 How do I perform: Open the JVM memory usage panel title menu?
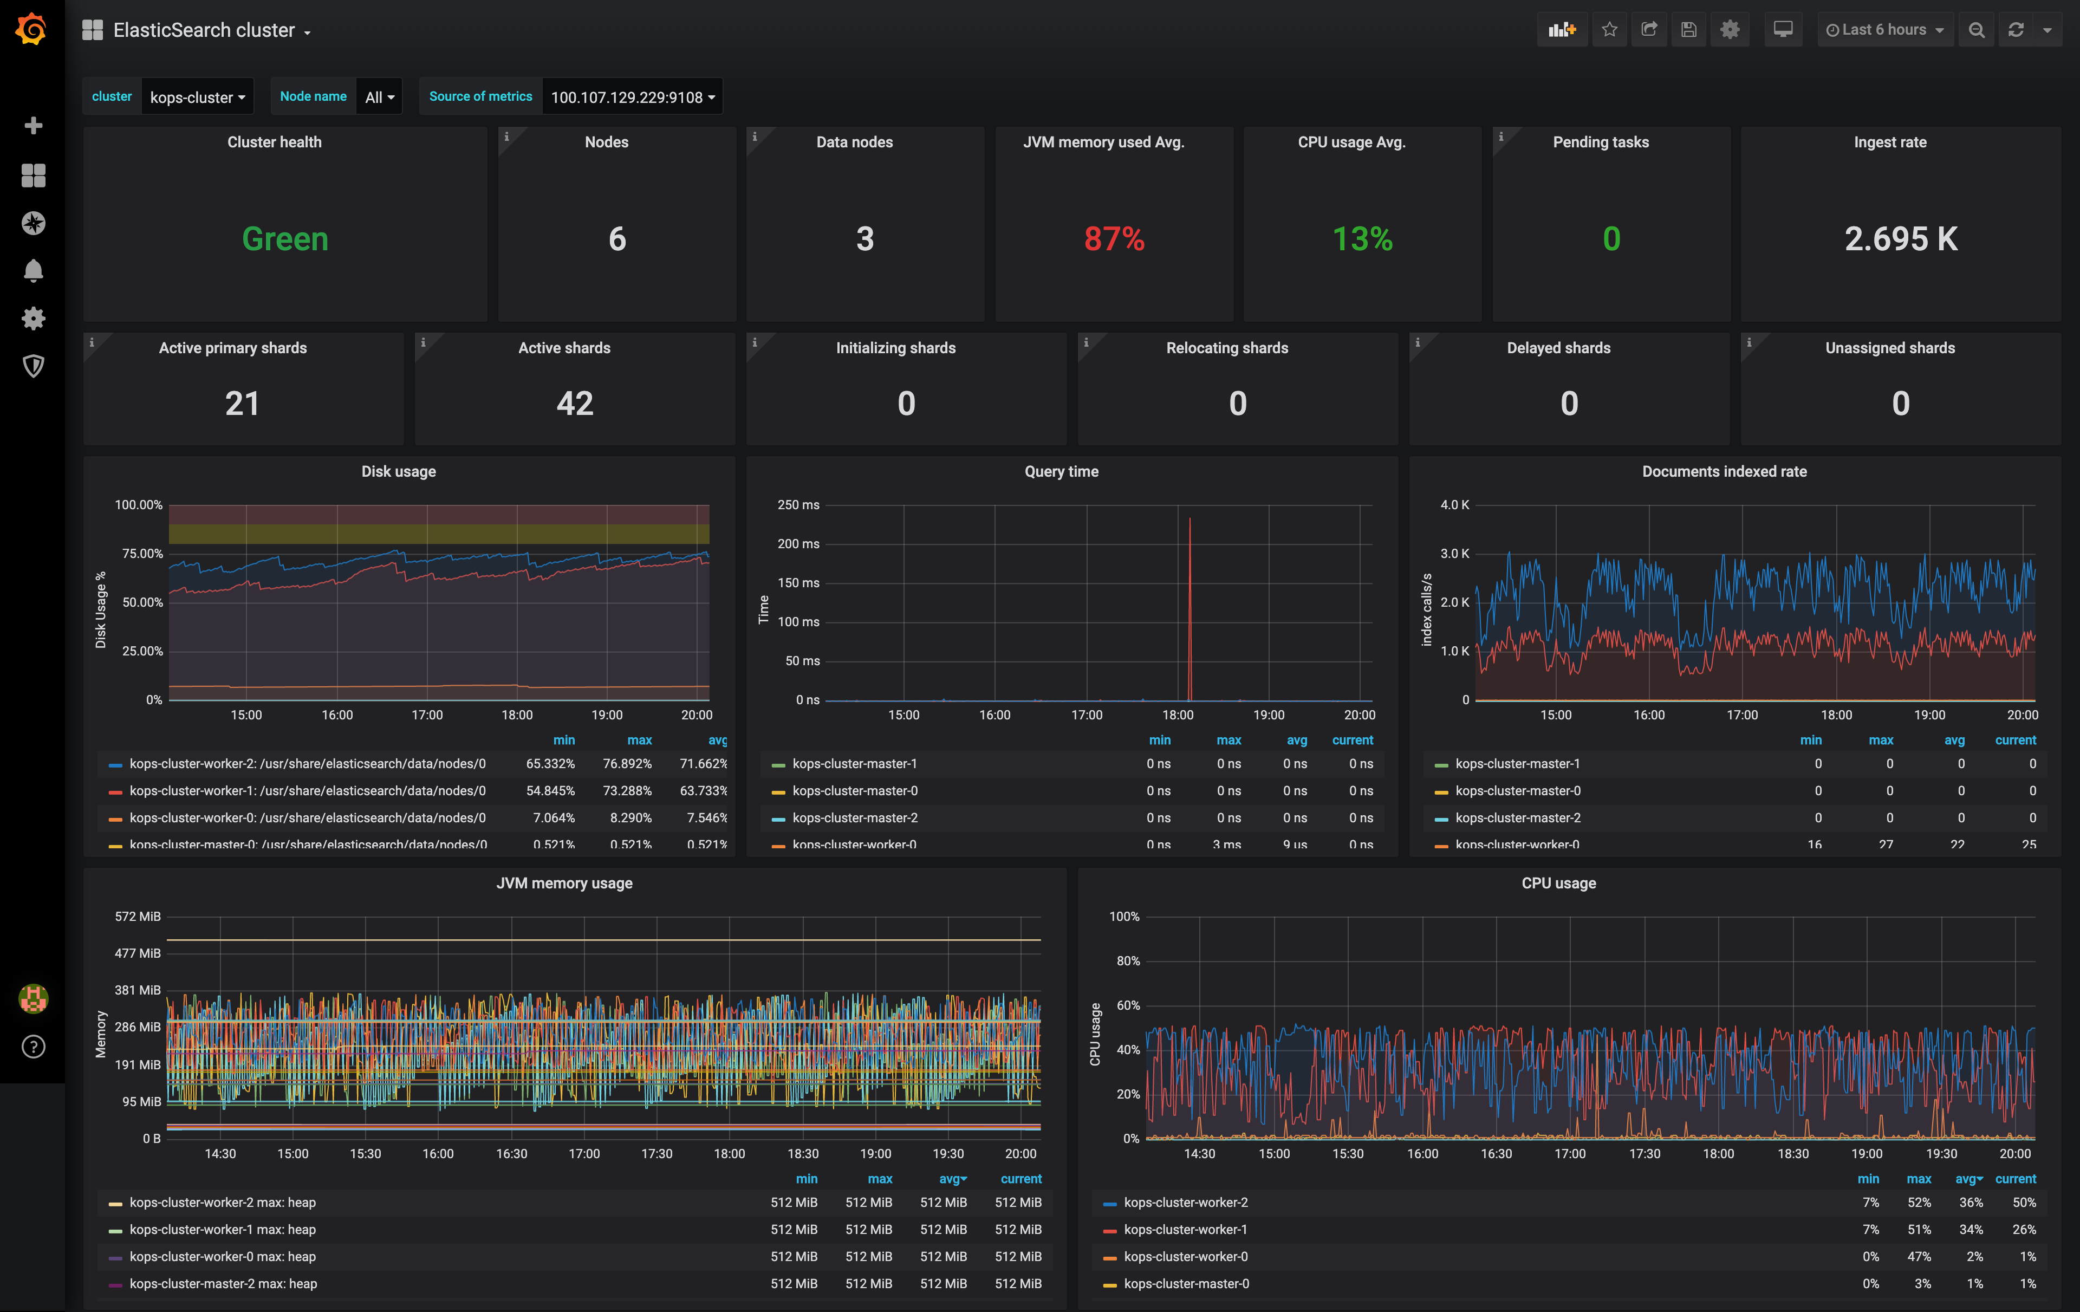click(x=564, y=883)
